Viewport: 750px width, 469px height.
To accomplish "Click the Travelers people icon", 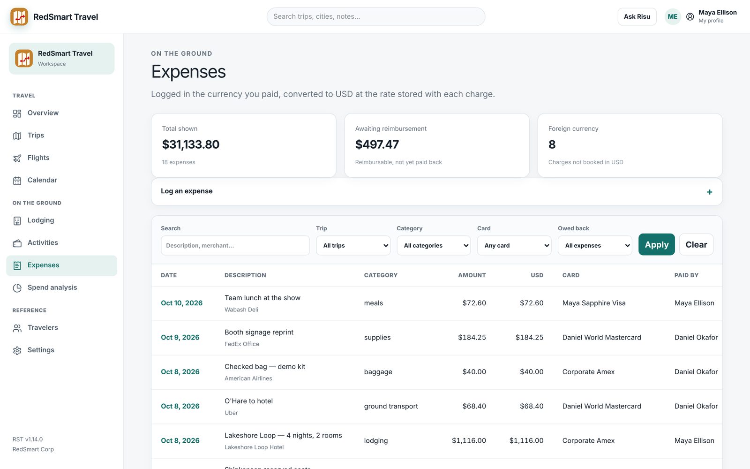I will [17, 328].
